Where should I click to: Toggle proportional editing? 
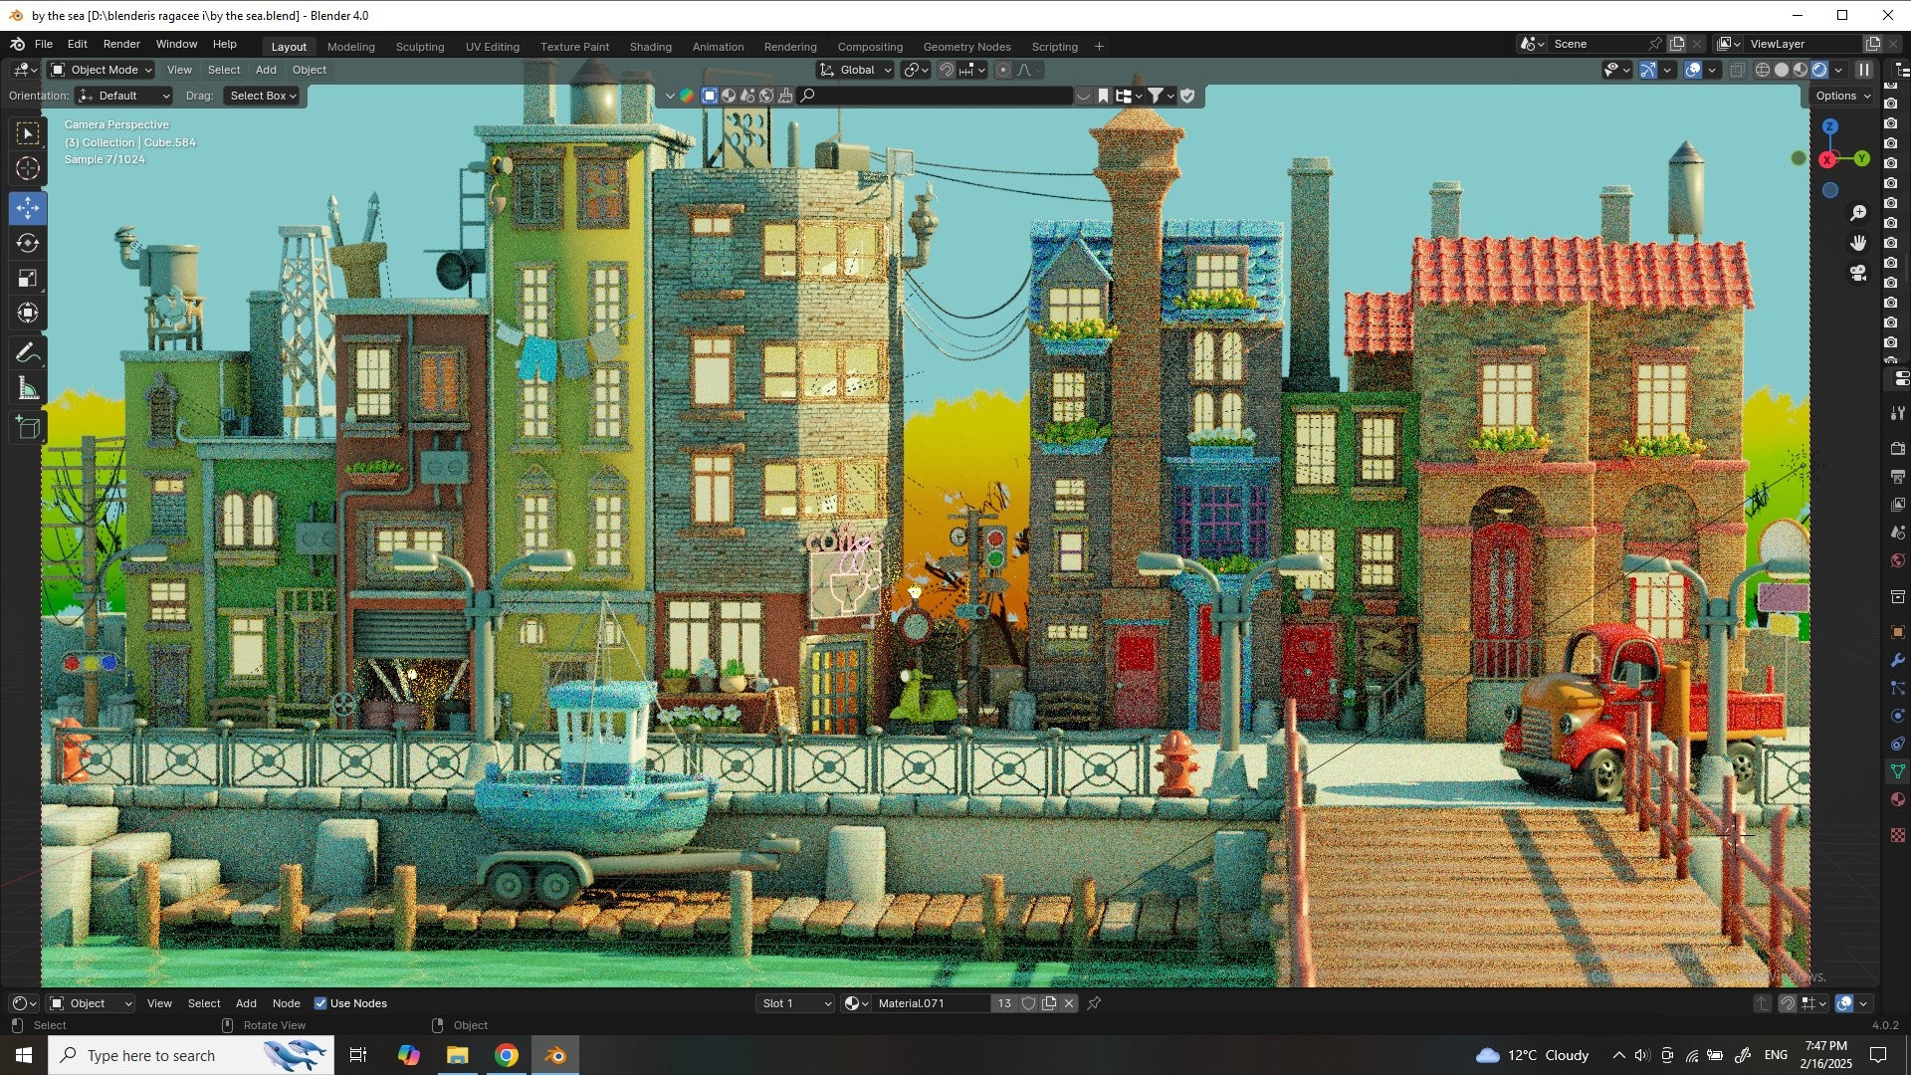[1003, 70]
